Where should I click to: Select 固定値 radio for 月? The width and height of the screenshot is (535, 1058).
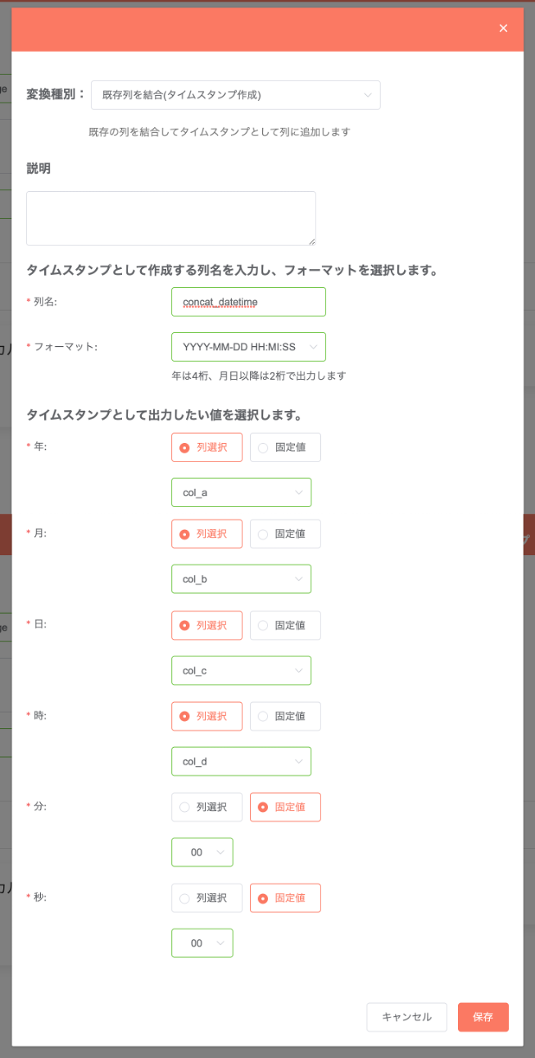pyautogui.click(x=285, y=534)
